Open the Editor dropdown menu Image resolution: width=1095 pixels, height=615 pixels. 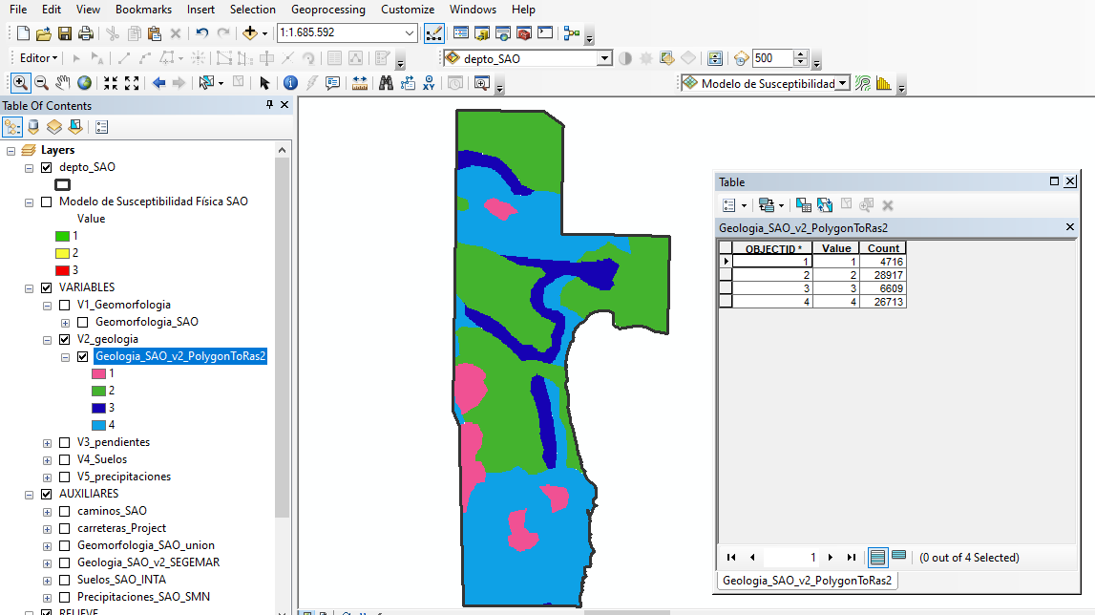38,58
